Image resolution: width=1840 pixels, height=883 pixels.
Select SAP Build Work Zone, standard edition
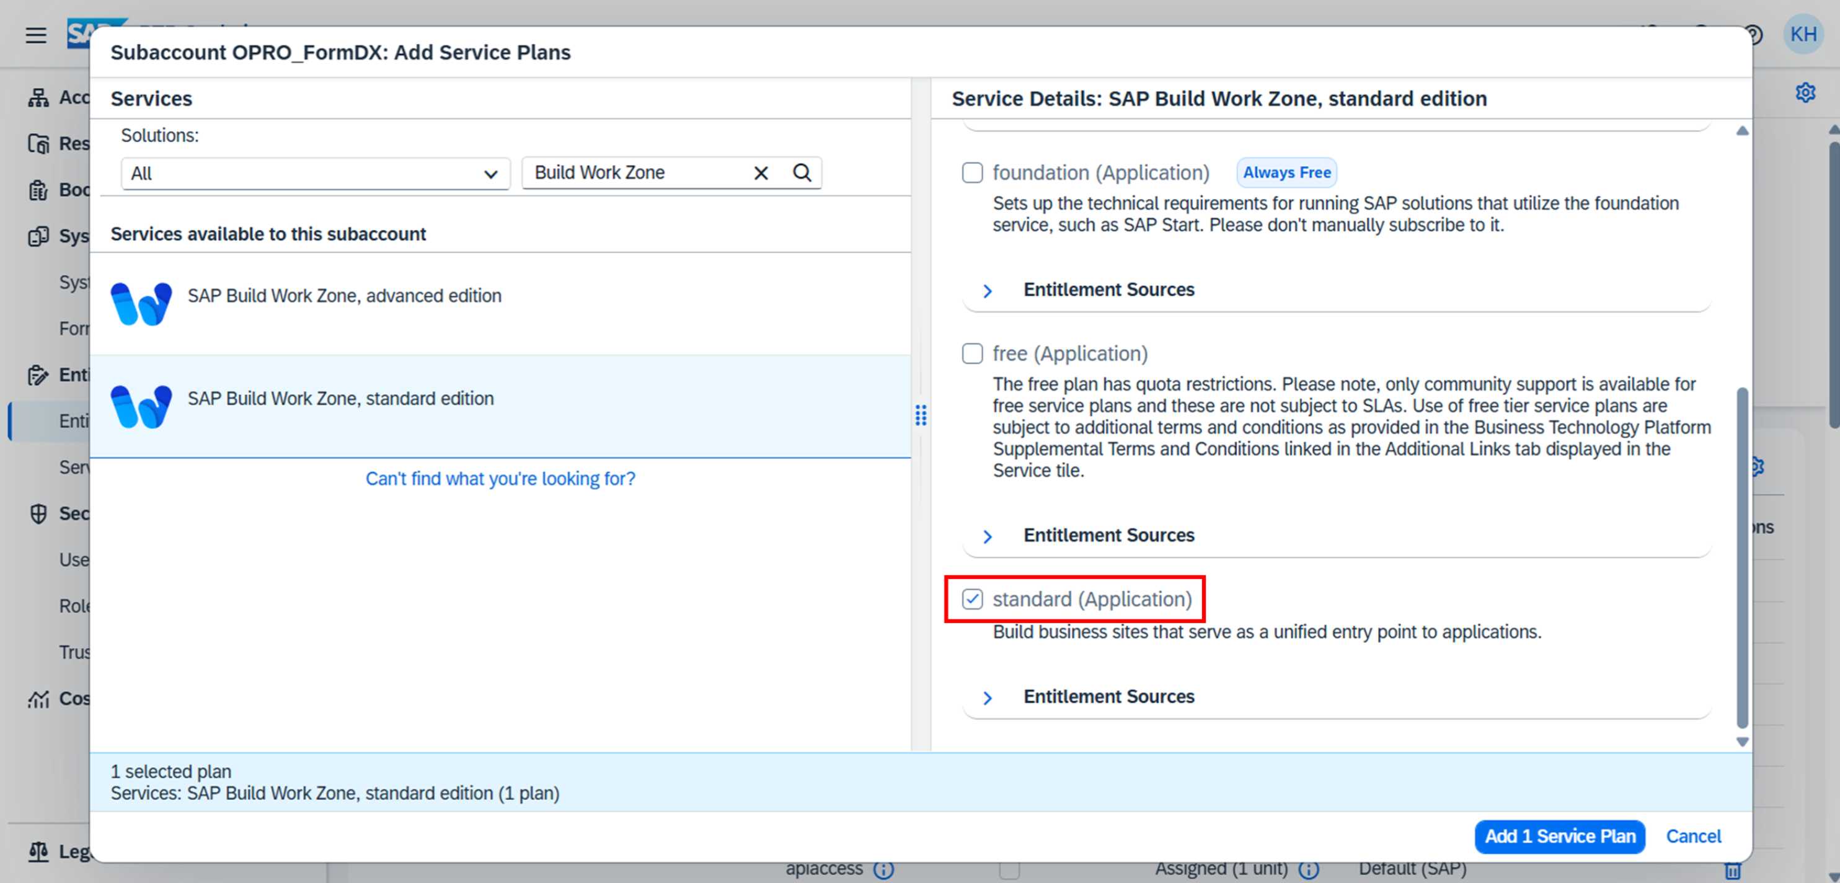[340, 399]
